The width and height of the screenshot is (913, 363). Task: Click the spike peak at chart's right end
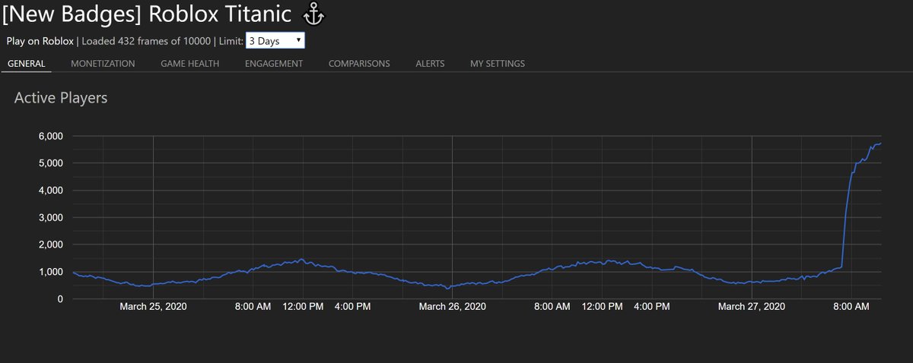pyautogui.click(x=880, y=144)
